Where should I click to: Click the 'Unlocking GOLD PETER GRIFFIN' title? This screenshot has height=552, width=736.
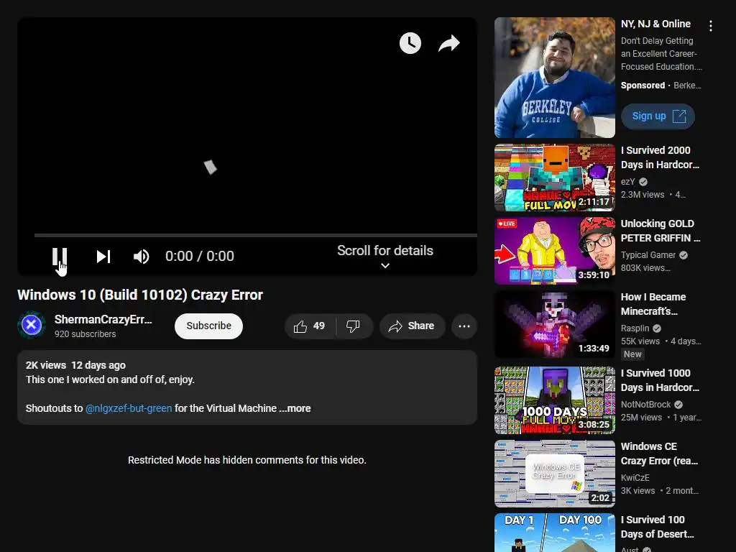(x=661, y=231)
